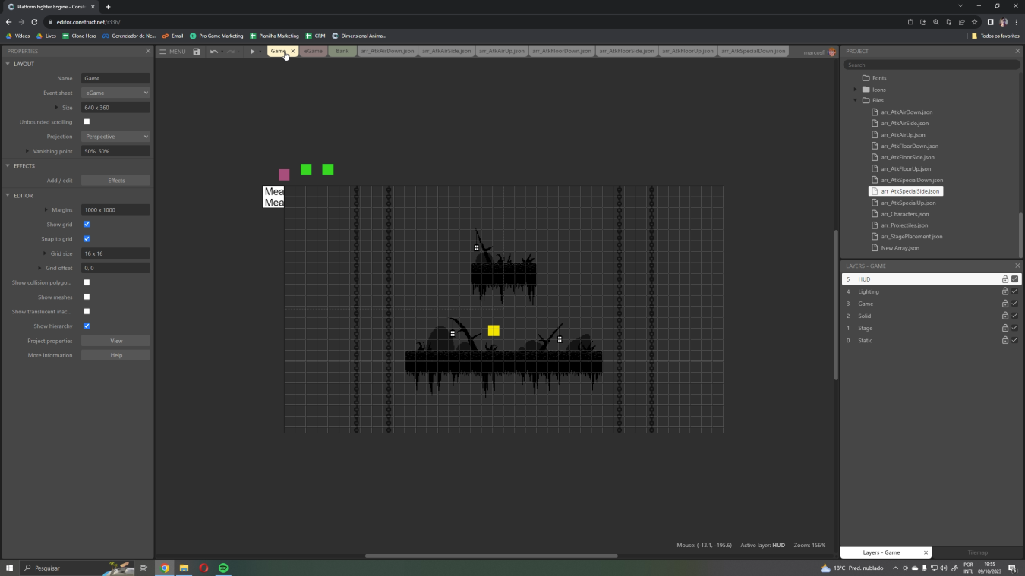
Task: Switch to the Bank layout tab
Action: pos(342,51)
